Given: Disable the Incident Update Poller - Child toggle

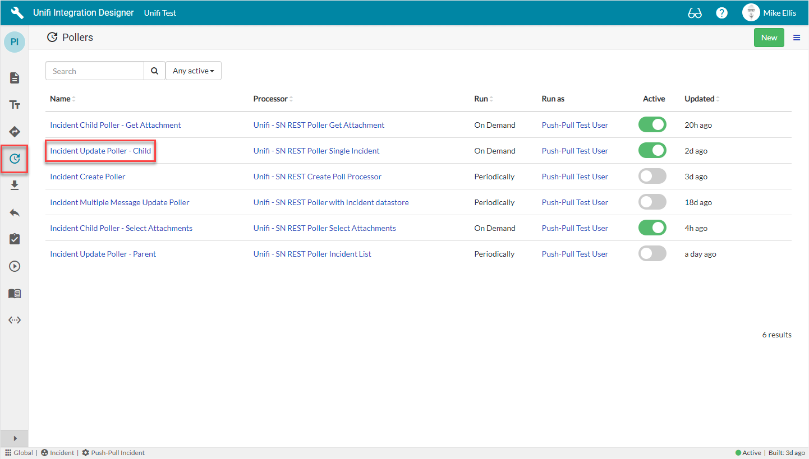Looking at the screenshot, I should coord(652,150).
